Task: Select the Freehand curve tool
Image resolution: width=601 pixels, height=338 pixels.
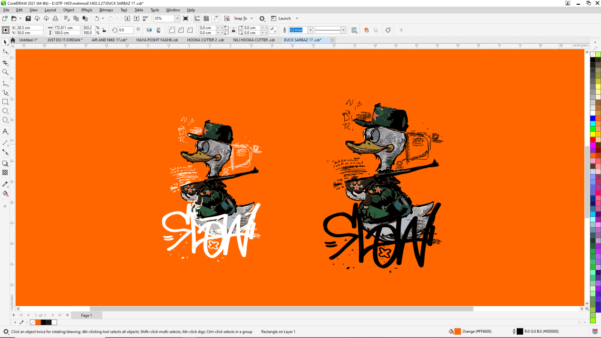Action: pyautogui.click(x=5, y=83)
